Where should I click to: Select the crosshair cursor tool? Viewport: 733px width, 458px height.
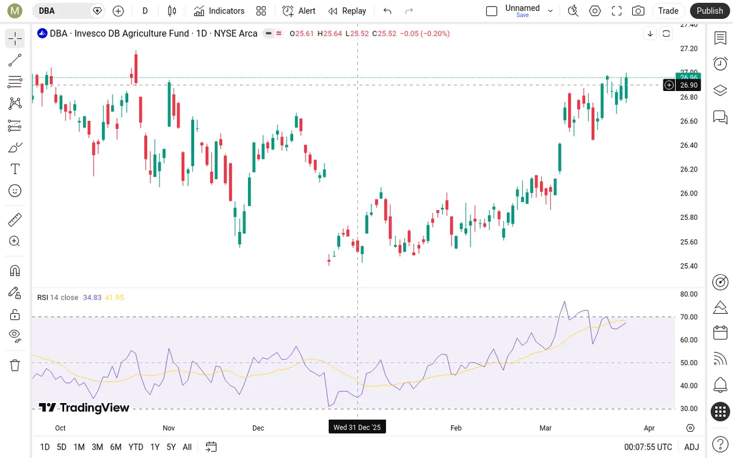[15, 38]
